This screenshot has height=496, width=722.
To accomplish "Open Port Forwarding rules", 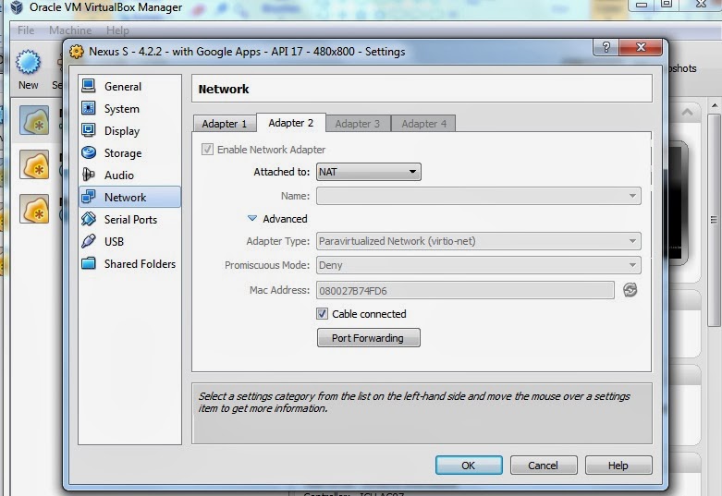I will point(368,338).
